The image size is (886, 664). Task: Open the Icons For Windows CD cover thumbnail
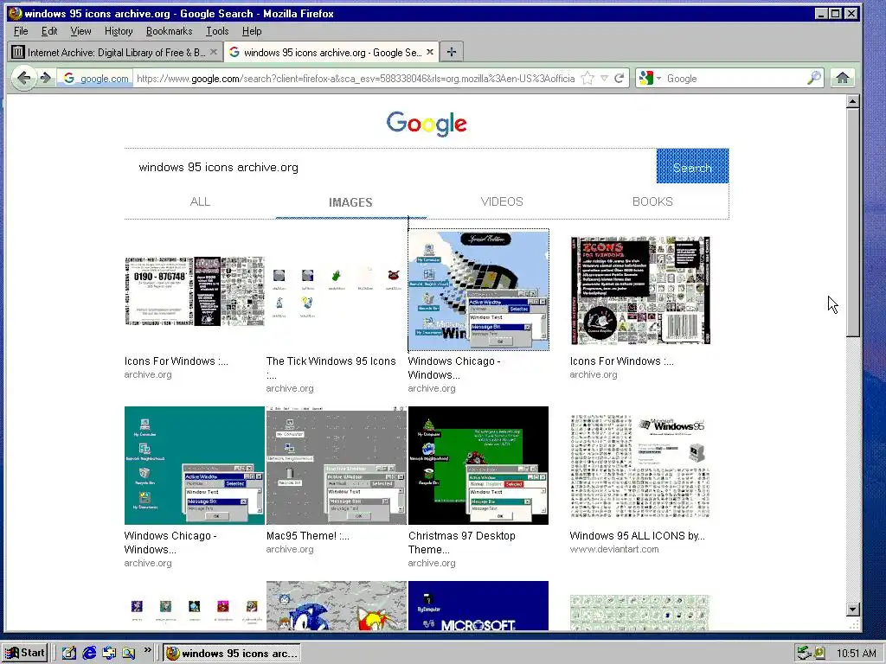(x=640, y=290)
